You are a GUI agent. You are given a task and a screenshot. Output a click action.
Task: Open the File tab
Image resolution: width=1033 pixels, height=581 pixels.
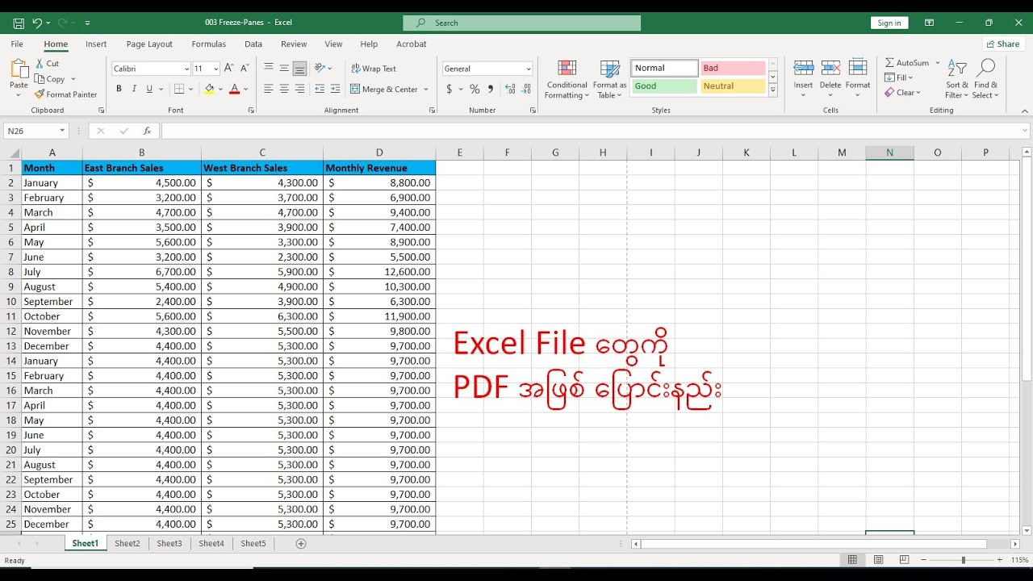pos(17,44)
